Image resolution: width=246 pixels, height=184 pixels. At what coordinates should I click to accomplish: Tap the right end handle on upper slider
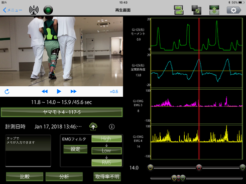(242, 167)
